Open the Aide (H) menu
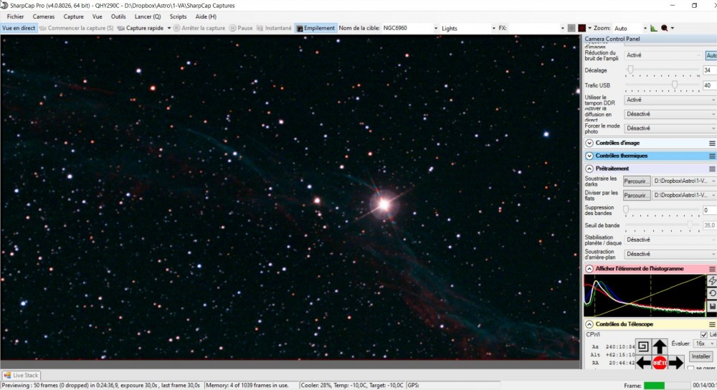The image size is (717, 390). point(206,16)
